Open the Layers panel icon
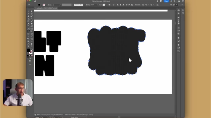The image size is (211, 118). click(x=179, y=45)
